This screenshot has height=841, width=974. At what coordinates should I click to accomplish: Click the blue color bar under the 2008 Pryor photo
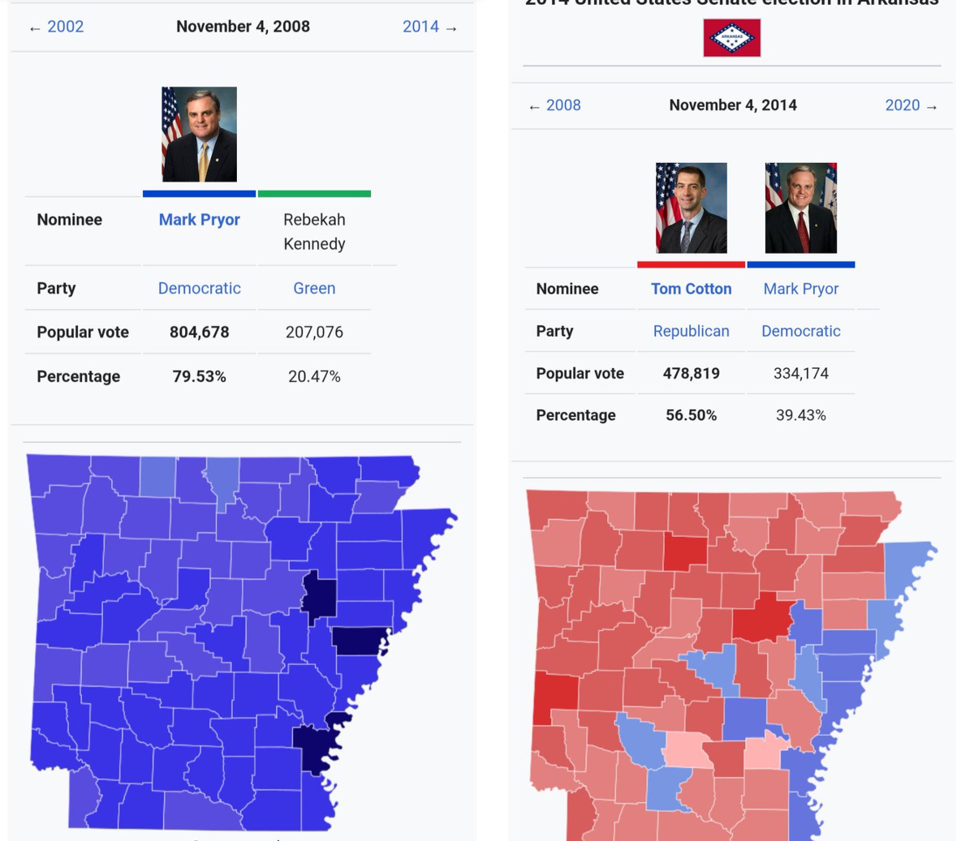(x=200, y=194)
